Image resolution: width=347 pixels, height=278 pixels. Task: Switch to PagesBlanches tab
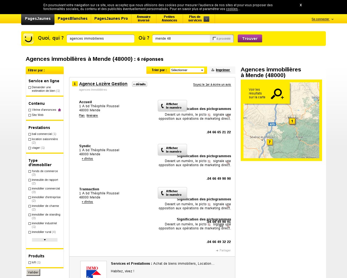tap(73, 18)
